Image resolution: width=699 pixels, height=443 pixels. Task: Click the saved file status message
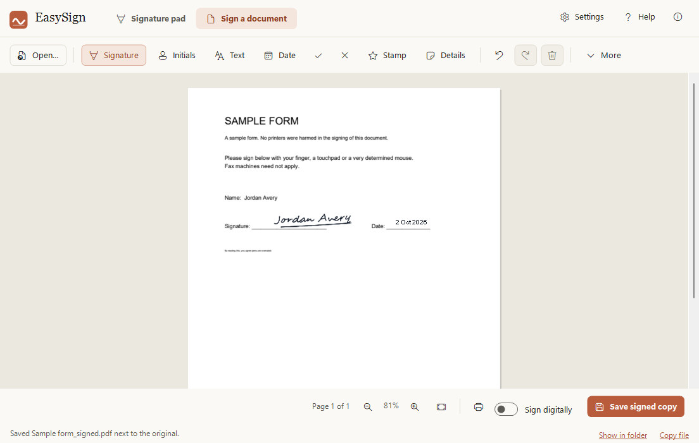click(x=94, y=434)
